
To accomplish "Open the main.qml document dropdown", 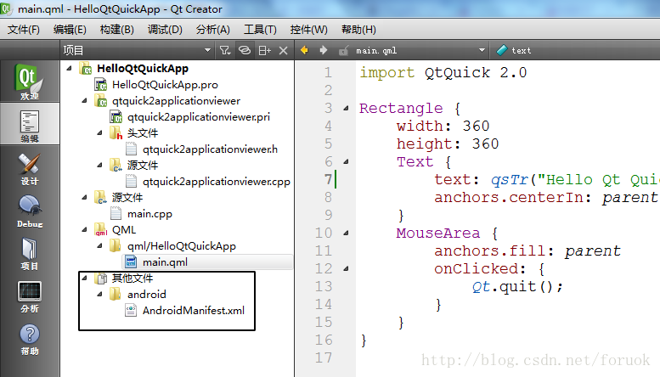I will (x=420, y=50).
